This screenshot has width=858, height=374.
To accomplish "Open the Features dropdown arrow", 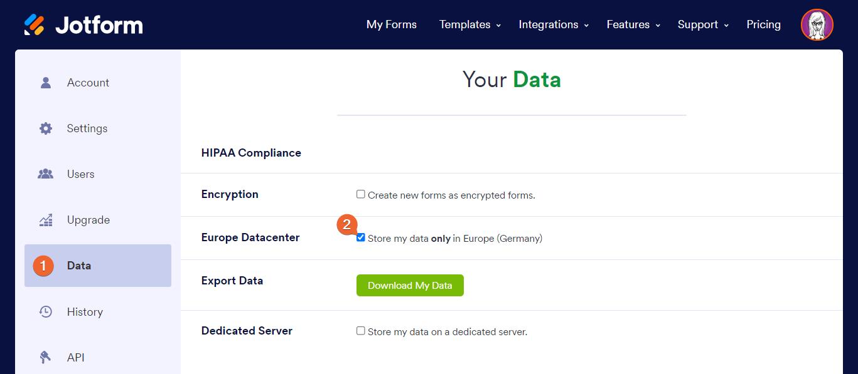I will [x=658, y=26].
